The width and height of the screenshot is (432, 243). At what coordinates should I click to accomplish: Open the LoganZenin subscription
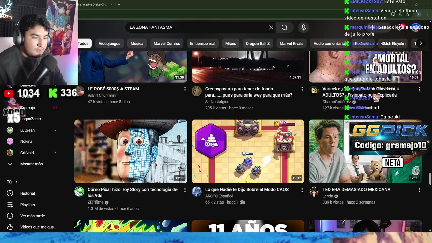[x=30, y=119]
